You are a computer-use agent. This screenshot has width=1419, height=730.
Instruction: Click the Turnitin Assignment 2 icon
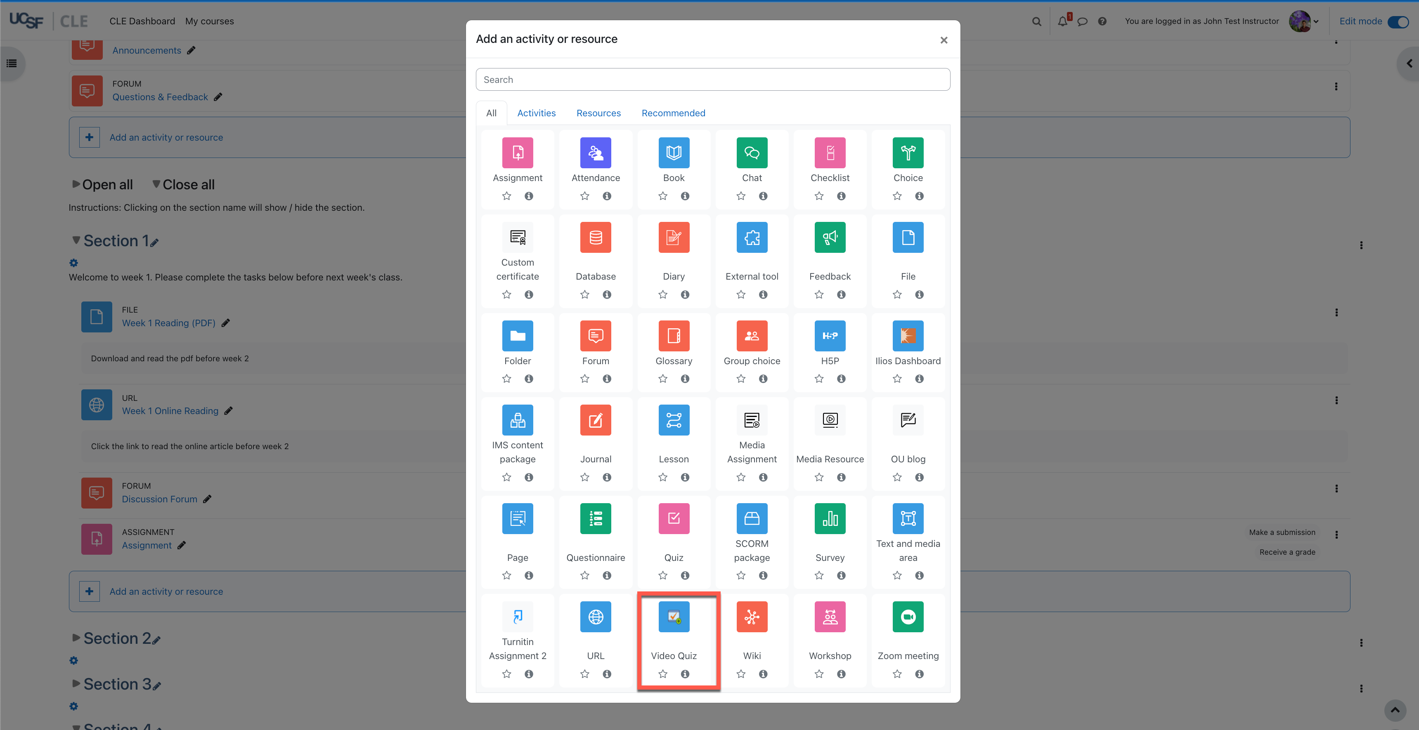tap(517, 617)
